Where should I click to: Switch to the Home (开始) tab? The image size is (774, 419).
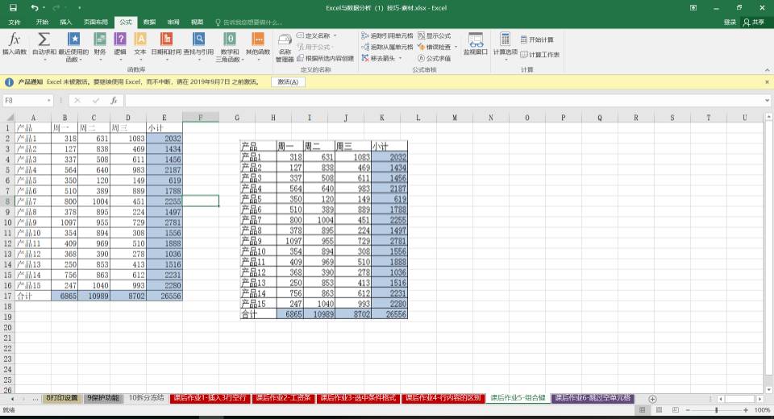pos(42,23)
